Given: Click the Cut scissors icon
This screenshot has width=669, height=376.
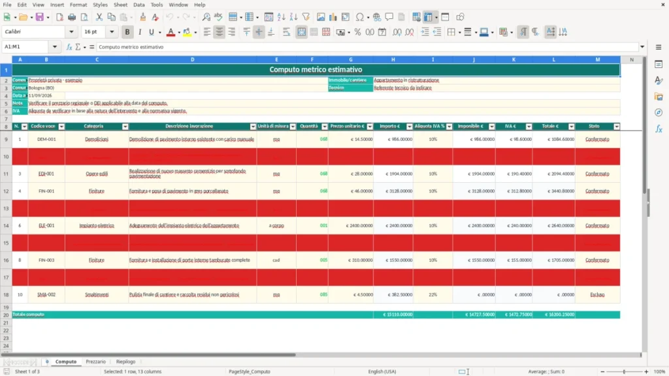Looking at the screenshot, I should click(x=99, y=17).
